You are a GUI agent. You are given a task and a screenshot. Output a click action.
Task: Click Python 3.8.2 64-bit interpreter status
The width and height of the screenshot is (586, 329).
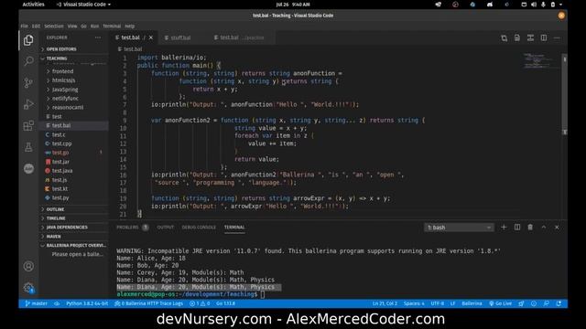tap(87, 303)
